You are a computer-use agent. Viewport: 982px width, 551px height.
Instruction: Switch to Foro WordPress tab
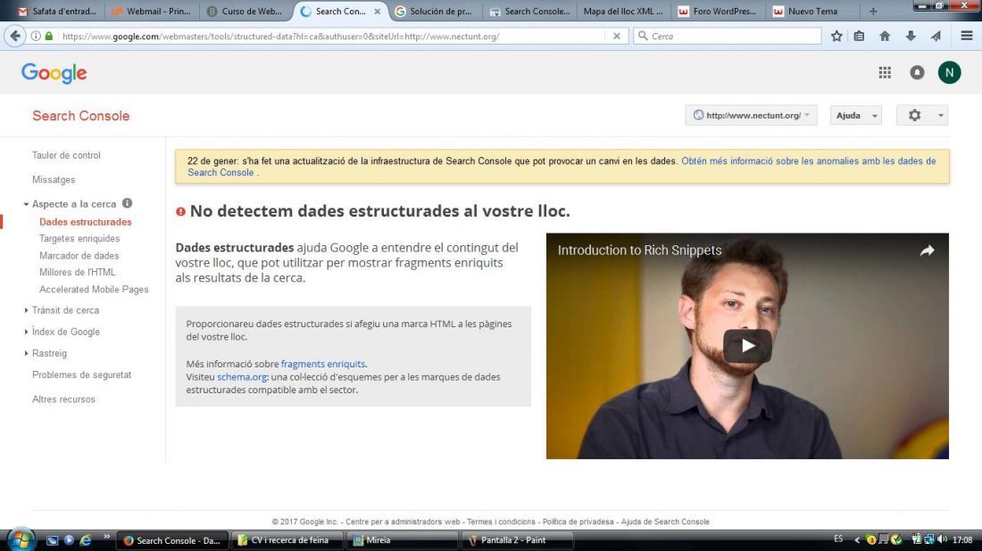pos(718,12)
